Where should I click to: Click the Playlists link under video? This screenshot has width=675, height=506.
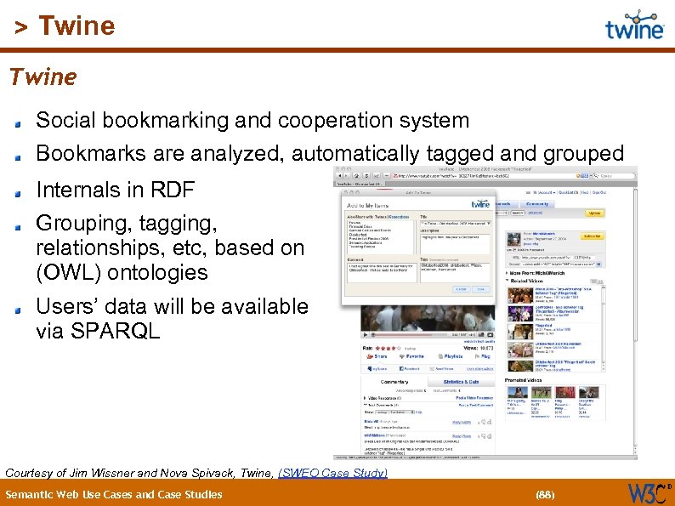click(x=451, y=356)
